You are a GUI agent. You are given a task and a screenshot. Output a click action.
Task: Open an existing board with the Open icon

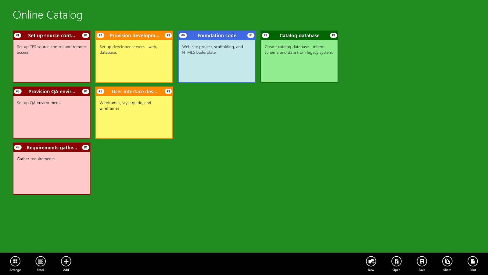pos(396,261)
